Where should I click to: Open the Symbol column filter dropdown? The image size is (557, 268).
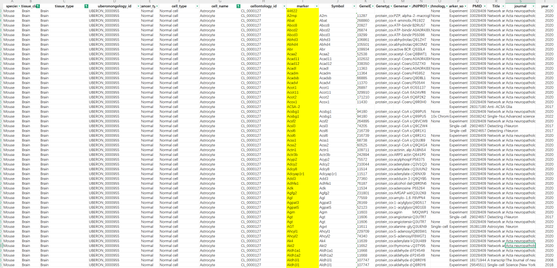(x=354, y=7)
